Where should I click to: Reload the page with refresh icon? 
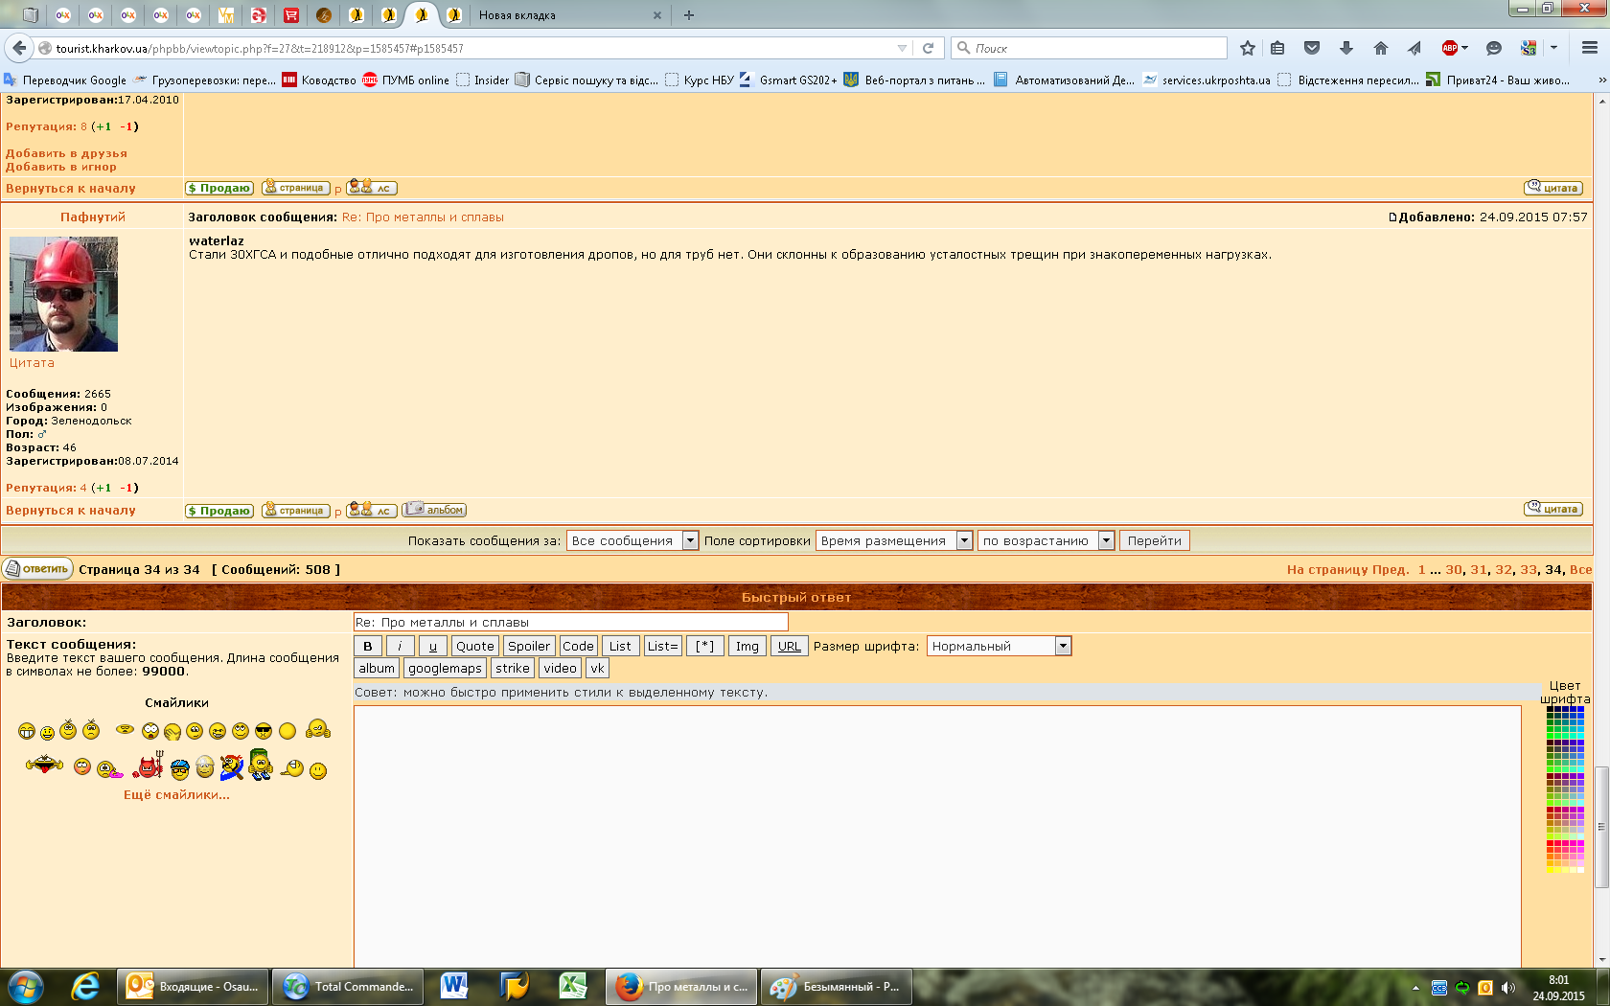click(928, 48)
